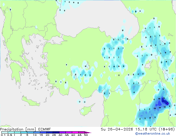Click the value 12 on the map
The height and width of the screenshot is (136, 176).
159,99
